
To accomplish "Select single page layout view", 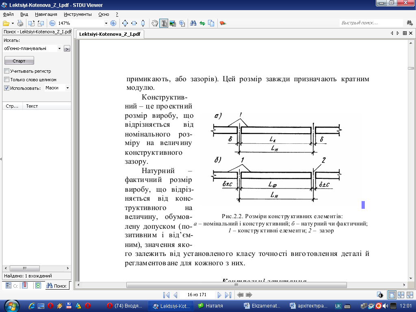I will [392, 295].
